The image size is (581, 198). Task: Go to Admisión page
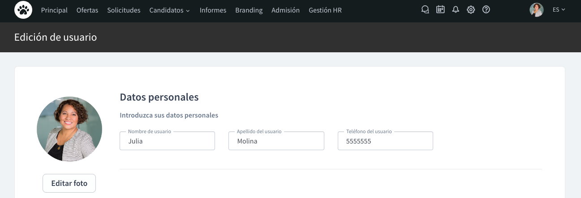(285, 10)
